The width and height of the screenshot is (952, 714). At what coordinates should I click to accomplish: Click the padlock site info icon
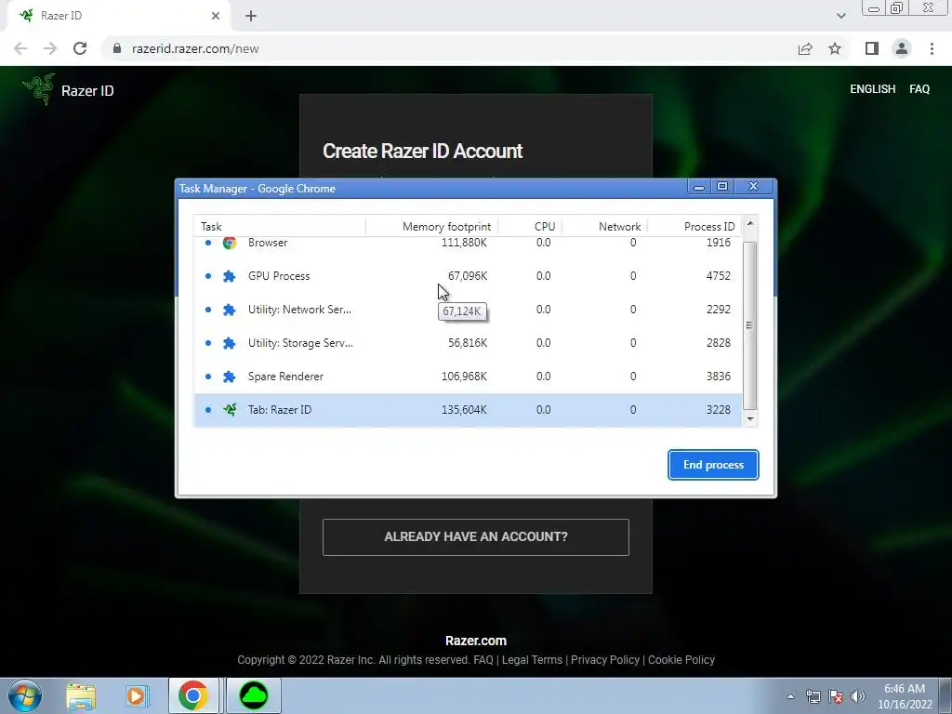click(117, 48)
